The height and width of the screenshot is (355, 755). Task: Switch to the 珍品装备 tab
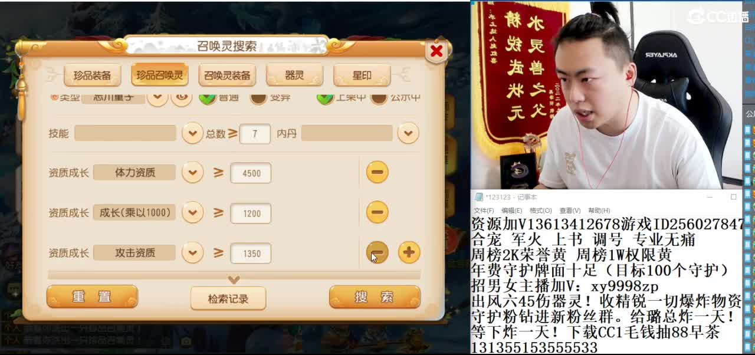[93, 75]
